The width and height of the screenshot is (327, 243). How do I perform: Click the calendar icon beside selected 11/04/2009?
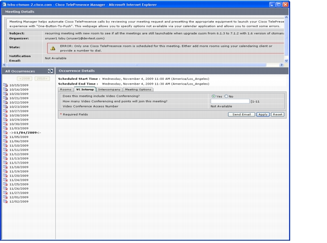(x=6, y=132)
